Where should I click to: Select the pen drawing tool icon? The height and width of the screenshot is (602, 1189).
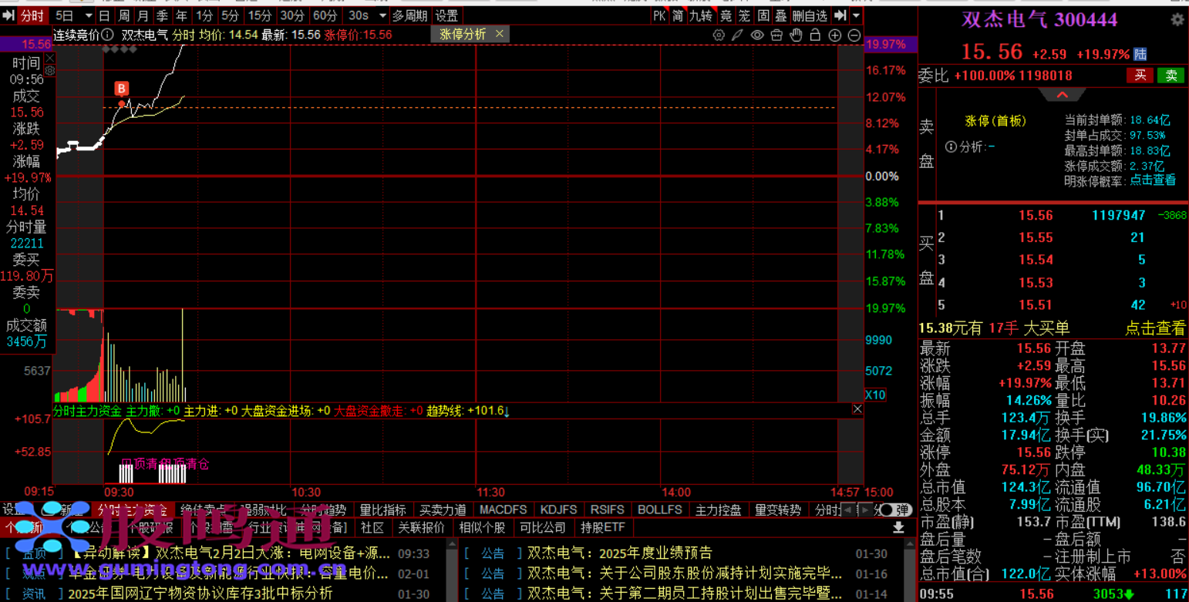tap(738, 35)
